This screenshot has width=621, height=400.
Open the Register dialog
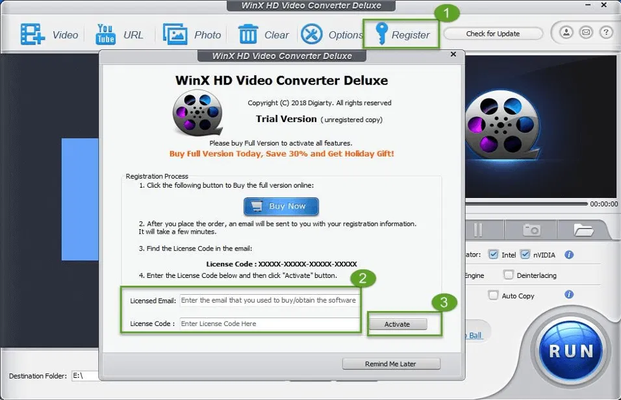[x=401, y=34]
